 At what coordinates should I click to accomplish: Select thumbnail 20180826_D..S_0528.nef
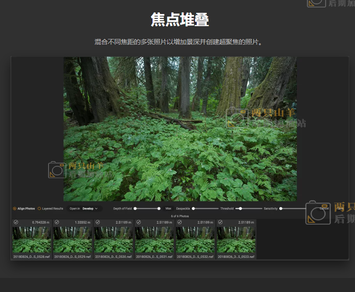click(x=31, y=240)
